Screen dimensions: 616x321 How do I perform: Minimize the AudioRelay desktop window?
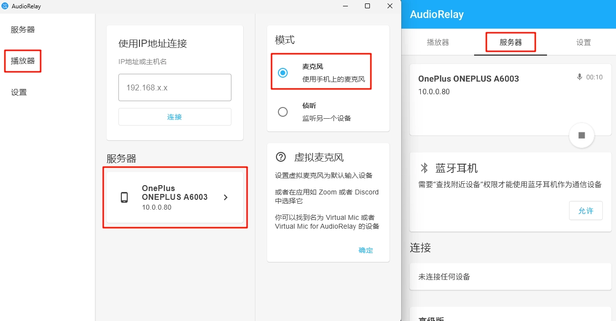345,6
